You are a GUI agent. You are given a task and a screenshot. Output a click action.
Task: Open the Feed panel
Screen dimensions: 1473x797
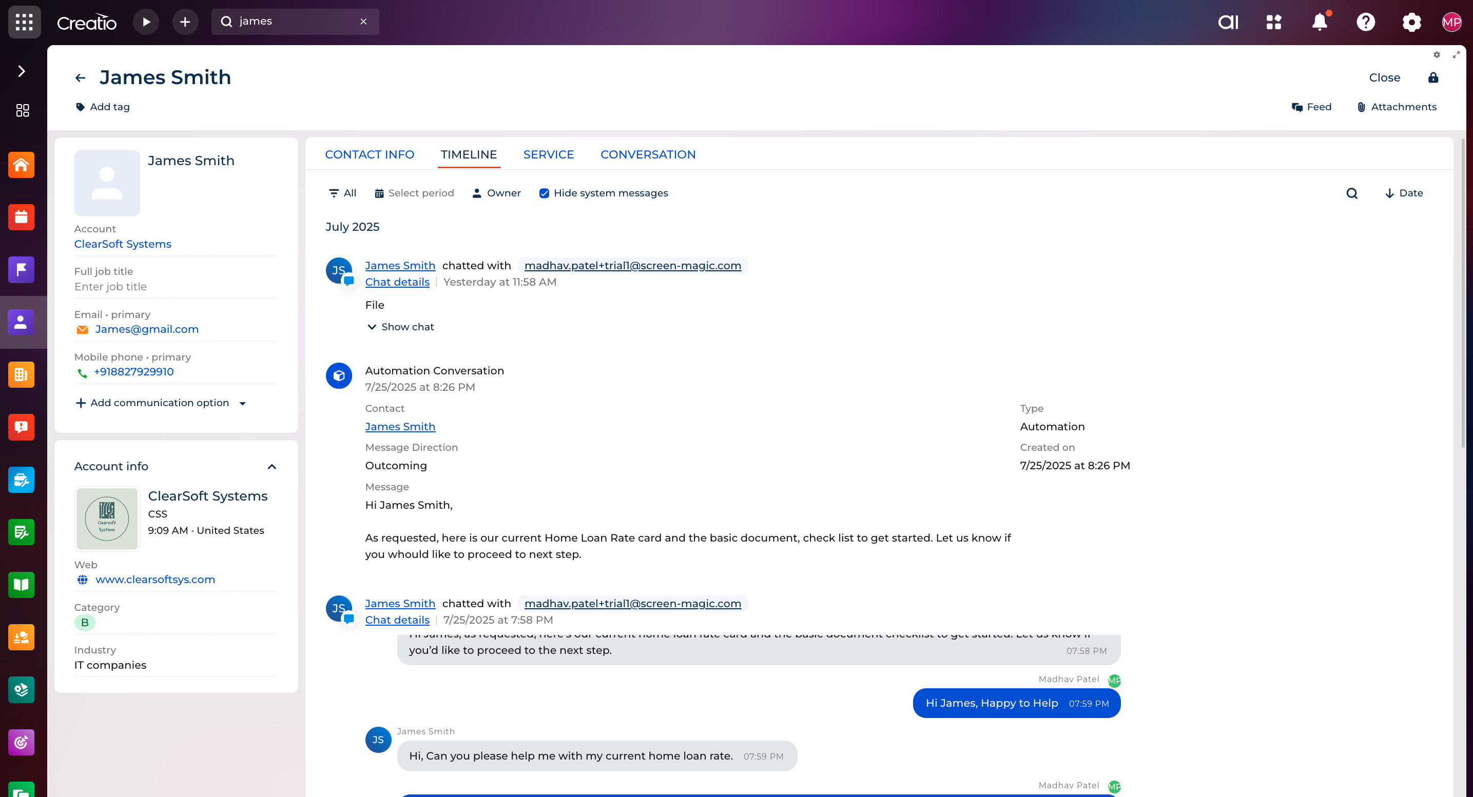click(1311, 107)
